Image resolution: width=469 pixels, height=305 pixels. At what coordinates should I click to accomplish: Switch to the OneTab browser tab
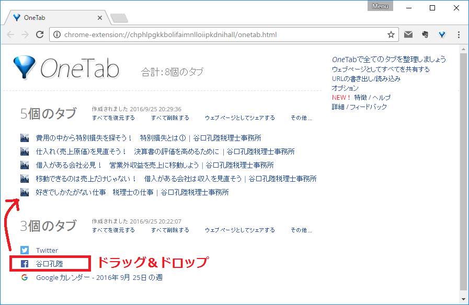tap(55, 17)
